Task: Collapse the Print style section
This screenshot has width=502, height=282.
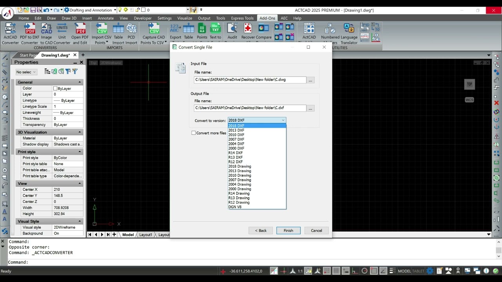Action: [80, 152]
